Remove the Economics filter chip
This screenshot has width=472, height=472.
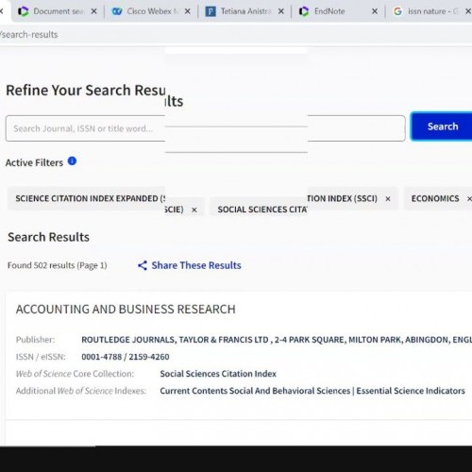click(469, 199)
